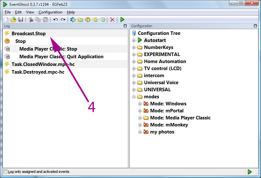Screen dimensions: 261x178
Task: Maximize the Log panel with its corner button
Action: click(125, 26)
